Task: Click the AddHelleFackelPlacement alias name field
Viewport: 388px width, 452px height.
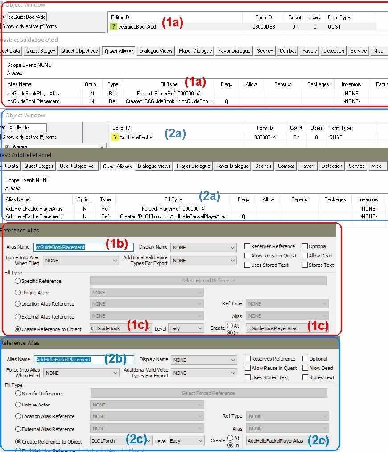Action: tap(84, 360)
